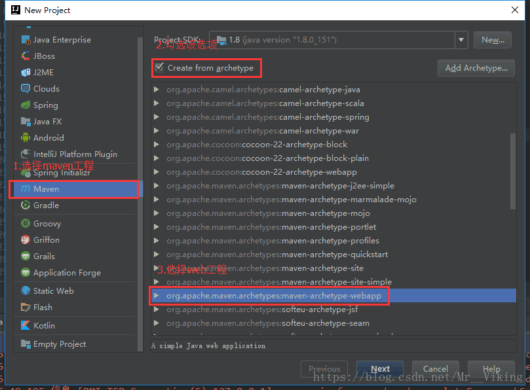Click the Clouds icon

[x=26, y=89]
